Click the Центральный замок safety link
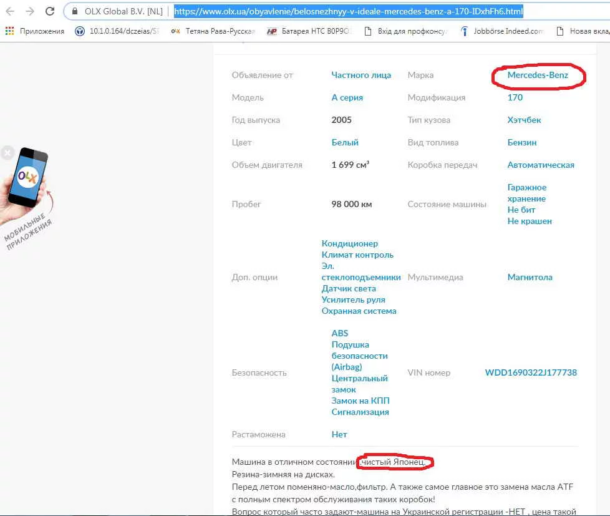 pos(359,384)
